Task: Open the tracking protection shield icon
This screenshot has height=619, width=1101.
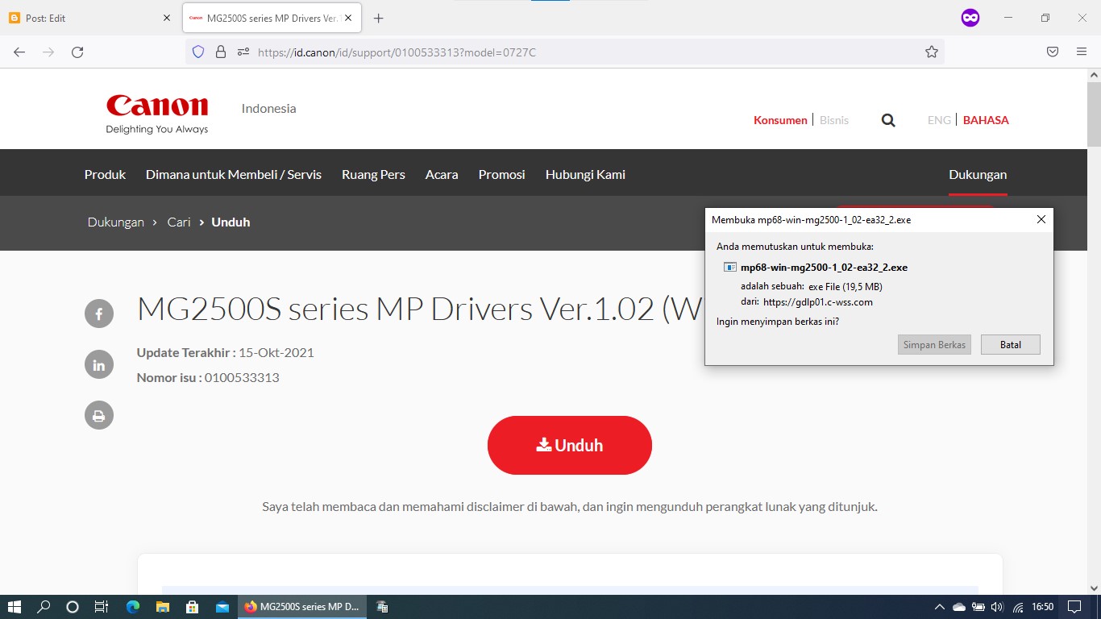Action: [x=197, y=51]
